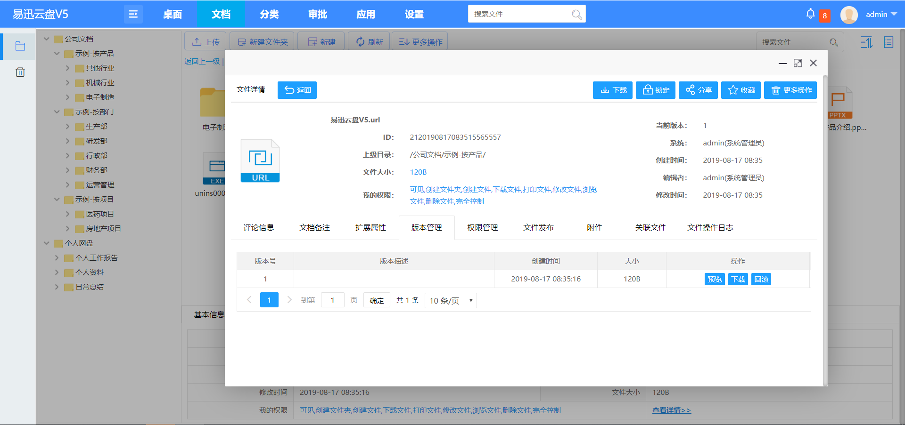Switch to the 文档备注 tab
The width and height of the screenshot is (905, 425).
pos(314,228)
